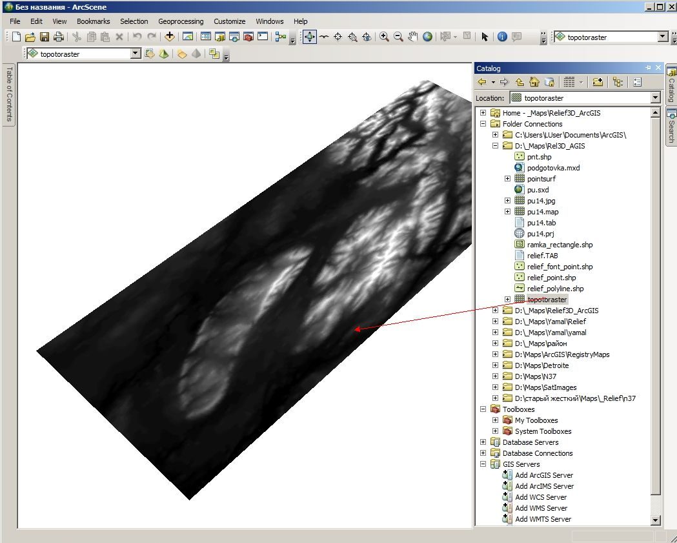This screenshot has height=543, width=677.
Task: Create a new scene document
Action: pos(16,37)
